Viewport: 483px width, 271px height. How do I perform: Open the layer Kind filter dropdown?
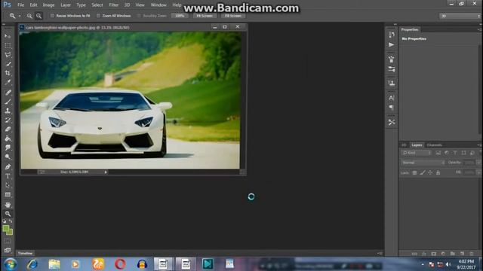pyautogui.click(x=417, y=153)
